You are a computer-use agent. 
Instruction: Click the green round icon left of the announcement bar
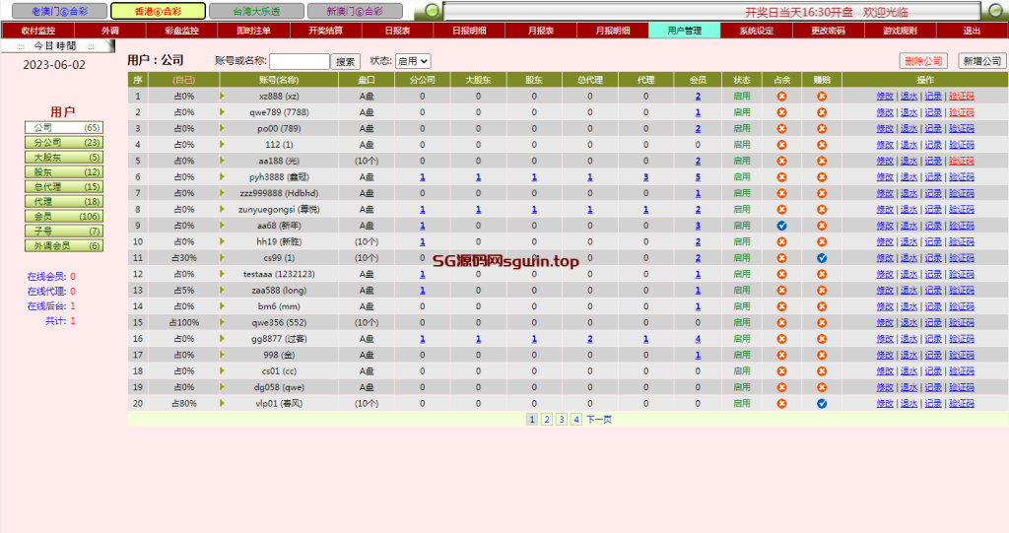click(x=431, y=12)
